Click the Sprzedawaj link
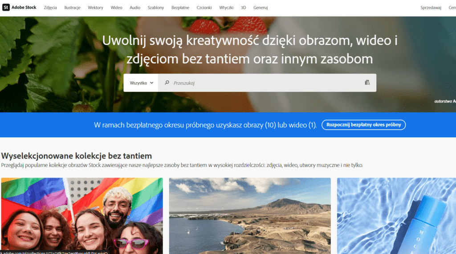This screenshot has height=254, width=456. pyautogui.click(x=431, y=8)
